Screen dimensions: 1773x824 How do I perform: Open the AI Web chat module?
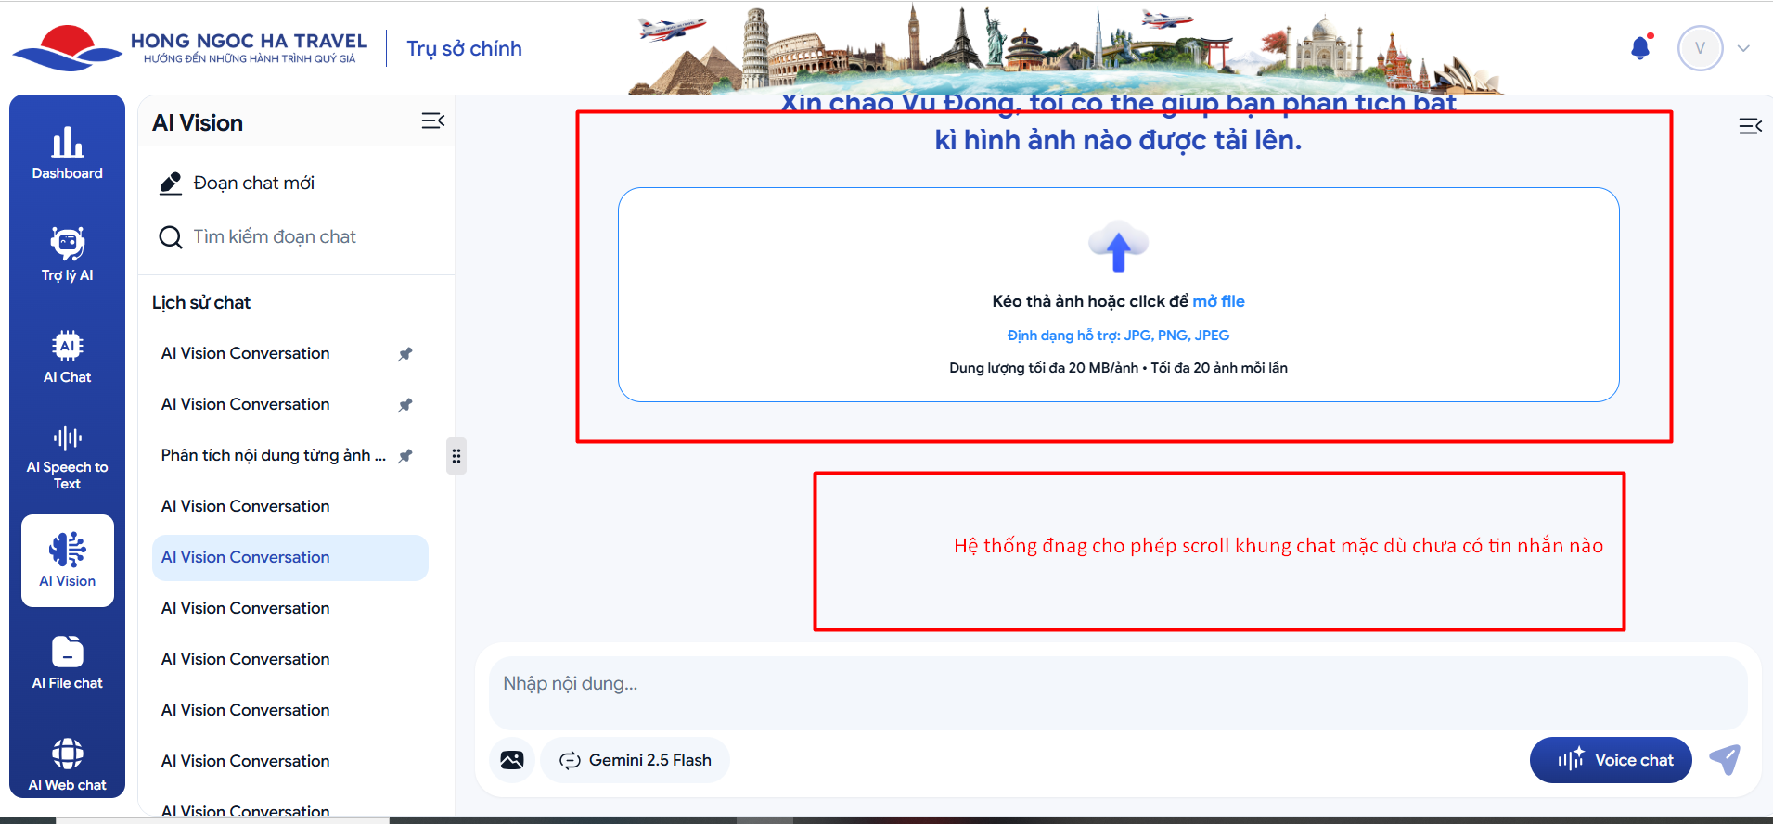[67, 765]
